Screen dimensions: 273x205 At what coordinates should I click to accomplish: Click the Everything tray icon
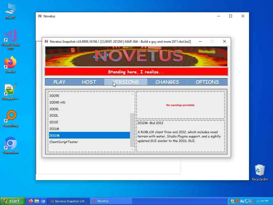[x=237, y=201]
